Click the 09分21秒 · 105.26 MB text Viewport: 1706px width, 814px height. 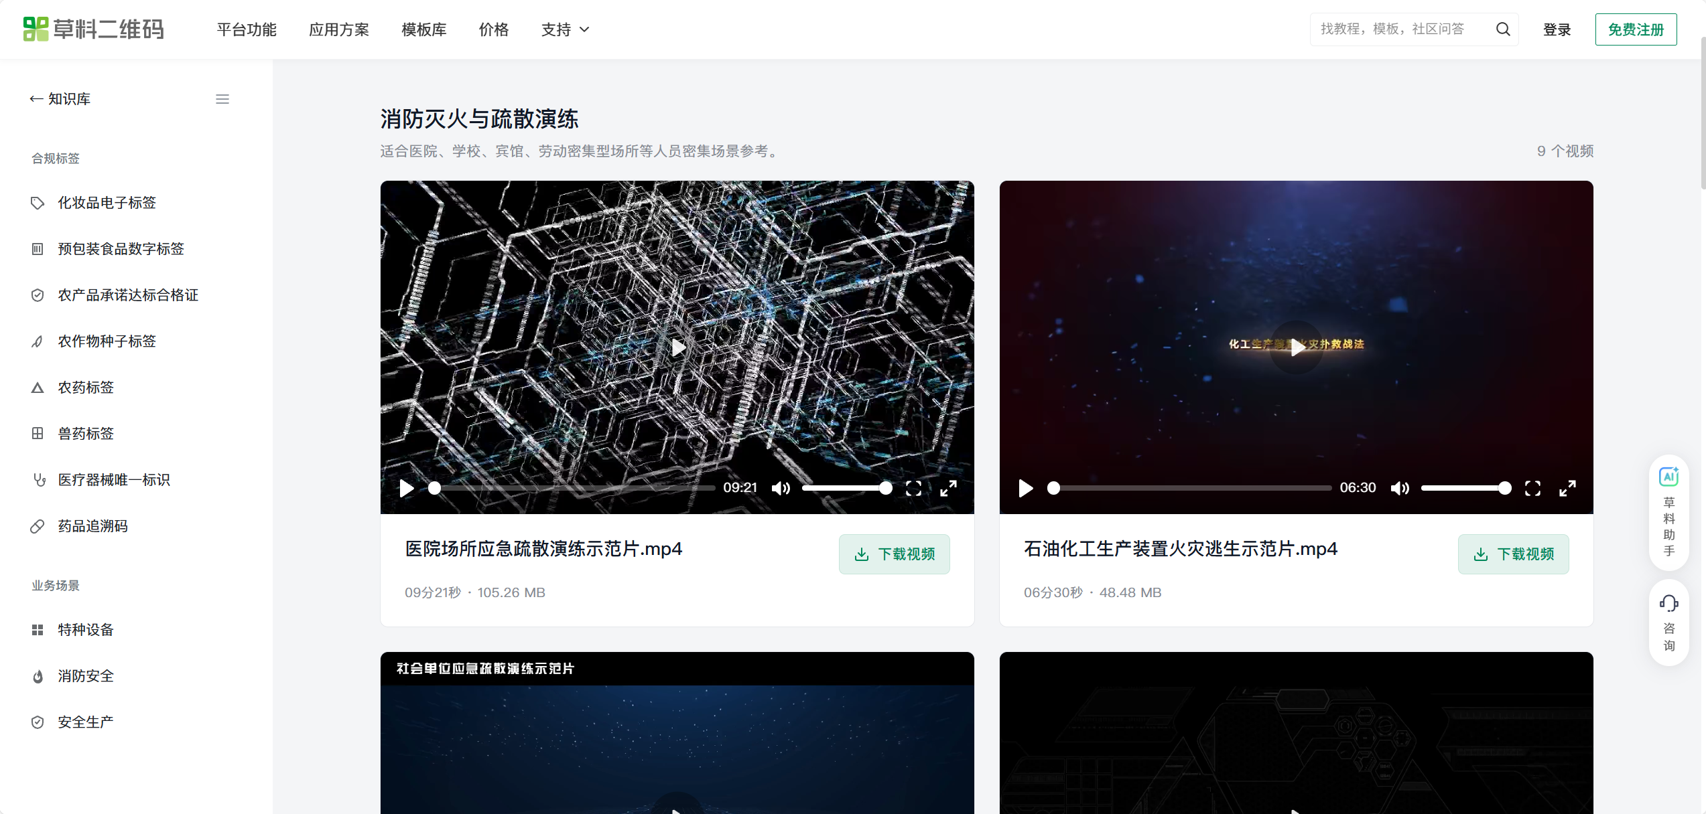click(475, 592)
